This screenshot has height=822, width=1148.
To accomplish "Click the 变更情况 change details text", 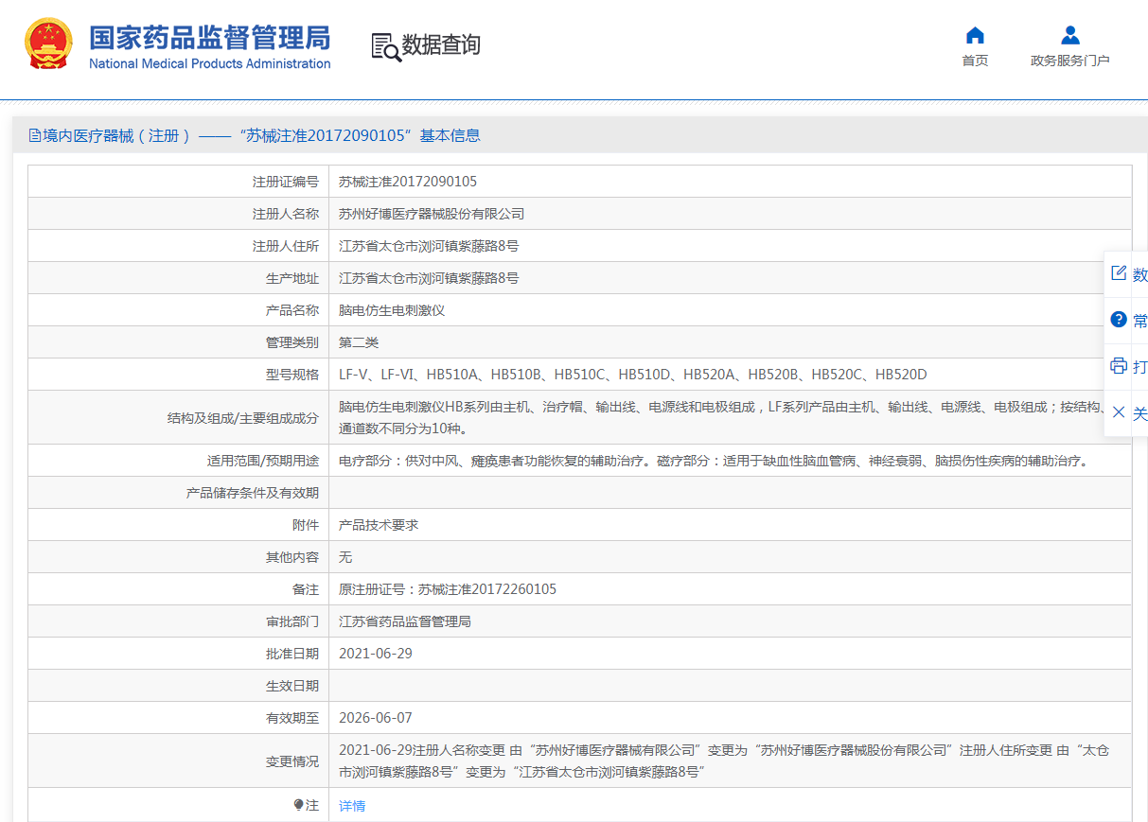I will (x=724, y=761).
